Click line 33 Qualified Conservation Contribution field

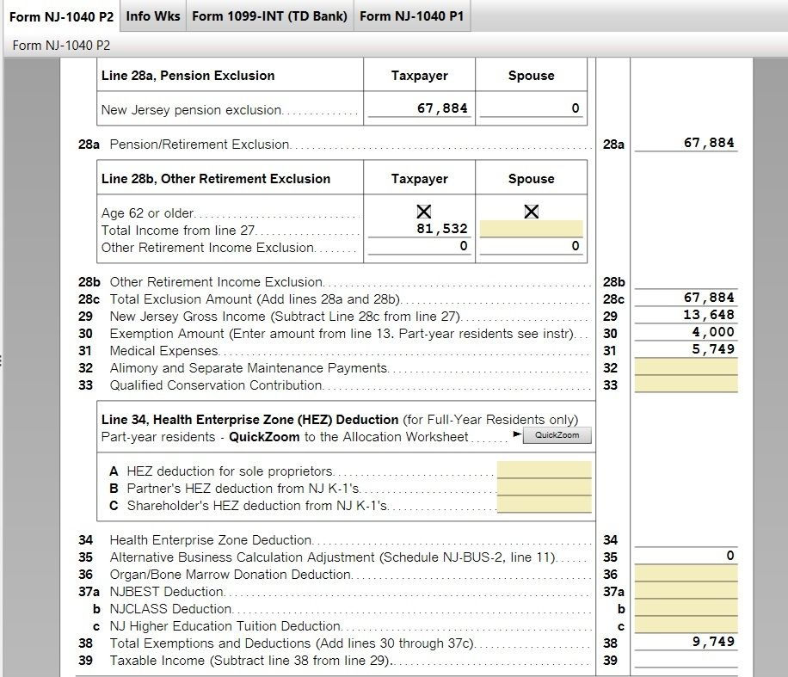pos(686,384)
